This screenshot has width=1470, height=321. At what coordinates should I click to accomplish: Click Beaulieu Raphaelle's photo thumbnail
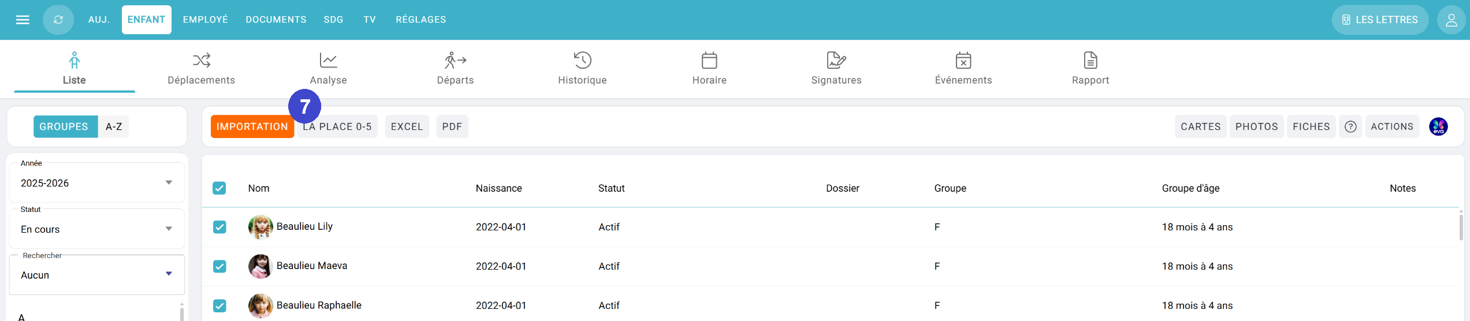(x=260, y=305)
